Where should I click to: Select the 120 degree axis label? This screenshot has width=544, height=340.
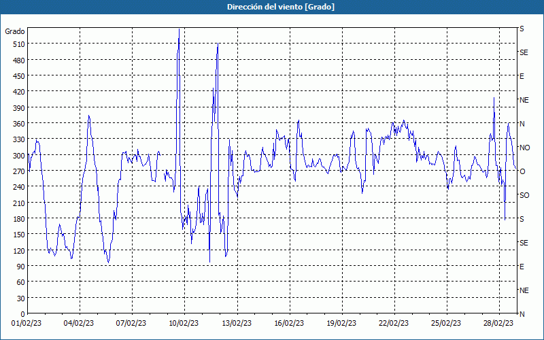[x=18, y=250]
